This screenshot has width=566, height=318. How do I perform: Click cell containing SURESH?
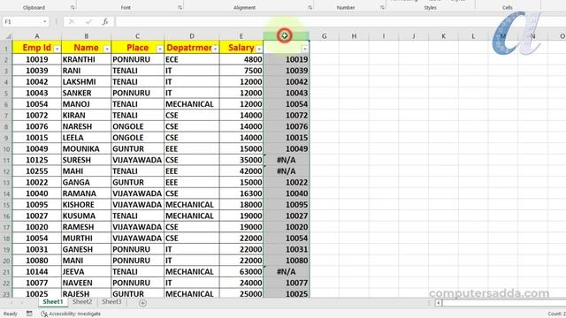click(x=87, y=160)
